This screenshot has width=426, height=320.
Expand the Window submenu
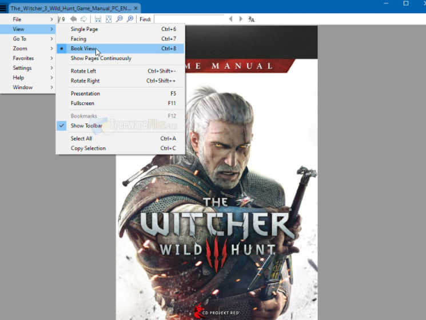tap(27, 87)
